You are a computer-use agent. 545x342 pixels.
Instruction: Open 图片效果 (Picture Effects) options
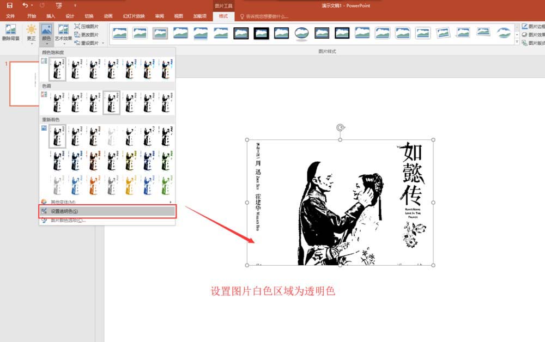point(534,35)
